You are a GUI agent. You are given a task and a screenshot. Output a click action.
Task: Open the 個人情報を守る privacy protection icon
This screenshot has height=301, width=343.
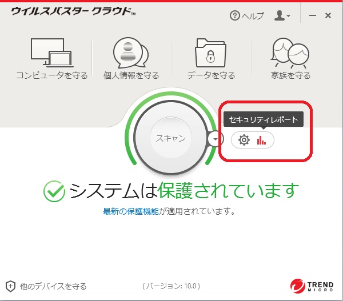[x=131, y=53]
